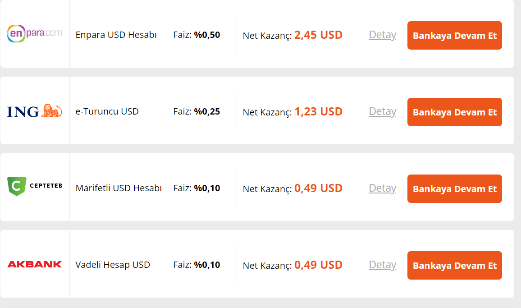521x308 pixels.
Task: Show Detay for Marifetli USD Hesabı
Action: (382, 188)
